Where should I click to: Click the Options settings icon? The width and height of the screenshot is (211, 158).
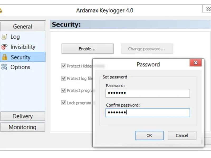tap(4, 67)
